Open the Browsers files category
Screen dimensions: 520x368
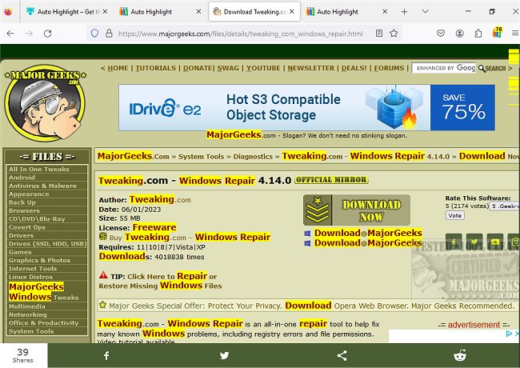24,210
